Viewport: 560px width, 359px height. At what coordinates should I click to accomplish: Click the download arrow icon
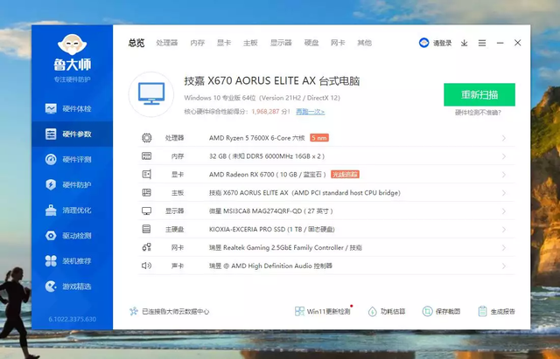(x=464, y=43)
